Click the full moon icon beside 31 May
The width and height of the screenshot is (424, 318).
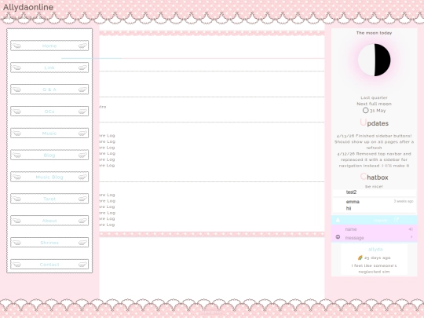365,111
